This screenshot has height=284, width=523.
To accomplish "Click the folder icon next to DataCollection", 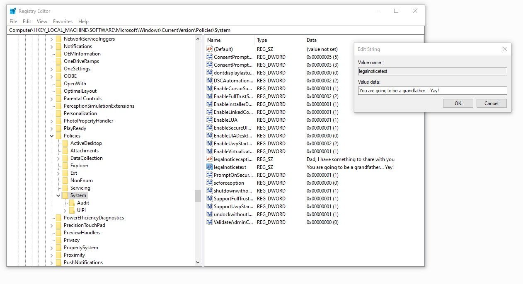I will pos(65,158).
